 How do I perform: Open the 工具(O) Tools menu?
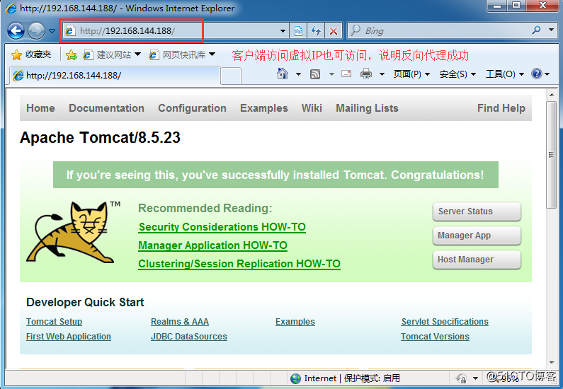pyautogui.click(x=504, y=74)
